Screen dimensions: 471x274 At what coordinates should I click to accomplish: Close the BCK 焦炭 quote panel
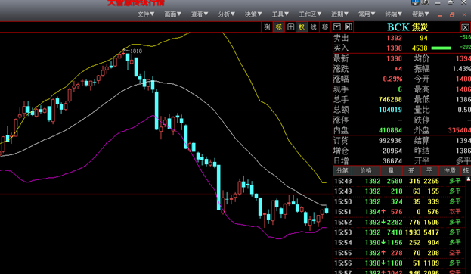point(465,28)
